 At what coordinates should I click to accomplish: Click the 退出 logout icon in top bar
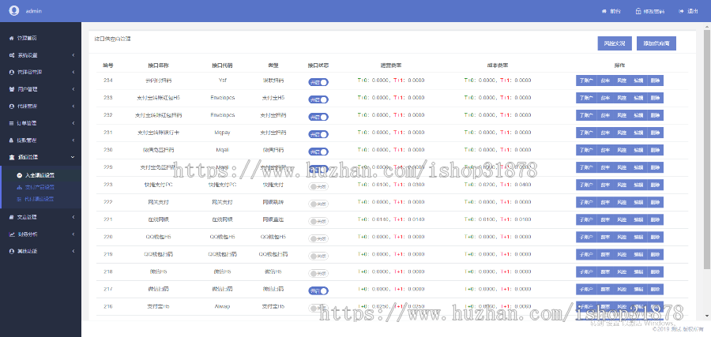click(x=681, y=11)
